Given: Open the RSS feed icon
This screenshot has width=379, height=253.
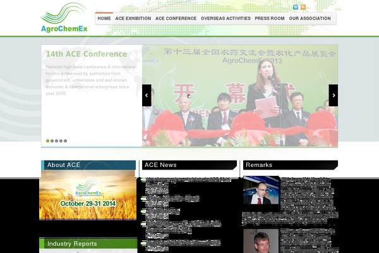Looking at the screenshot, I should [x=303, y=7].
